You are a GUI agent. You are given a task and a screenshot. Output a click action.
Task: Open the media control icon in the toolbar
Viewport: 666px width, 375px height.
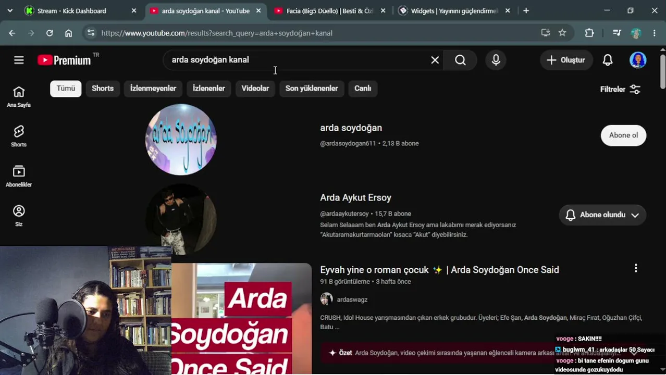[x=617, y=33]
